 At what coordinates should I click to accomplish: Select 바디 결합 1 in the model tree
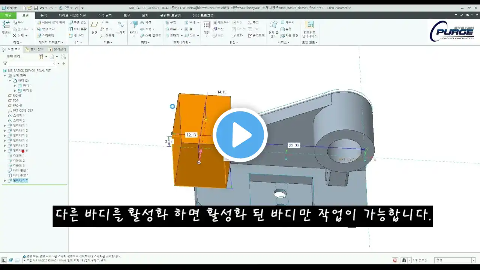point(18,171)
